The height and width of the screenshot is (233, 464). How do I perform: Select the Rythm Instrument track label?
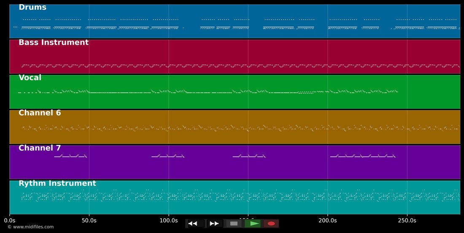pyautogui.click(x=57, y=183)
